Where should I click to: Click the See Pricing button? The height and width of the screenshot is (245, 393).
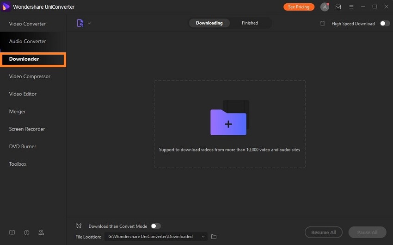click(299, 7)
